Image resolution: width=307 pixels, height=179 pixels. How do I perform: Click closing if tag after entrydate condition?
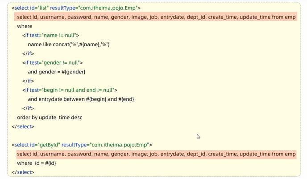point(28,108)
